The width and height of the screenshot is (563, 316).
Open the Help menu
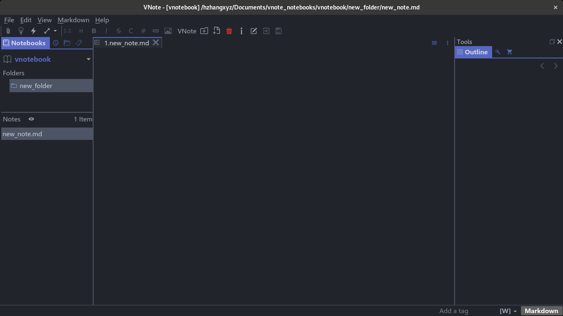[102, 20]
